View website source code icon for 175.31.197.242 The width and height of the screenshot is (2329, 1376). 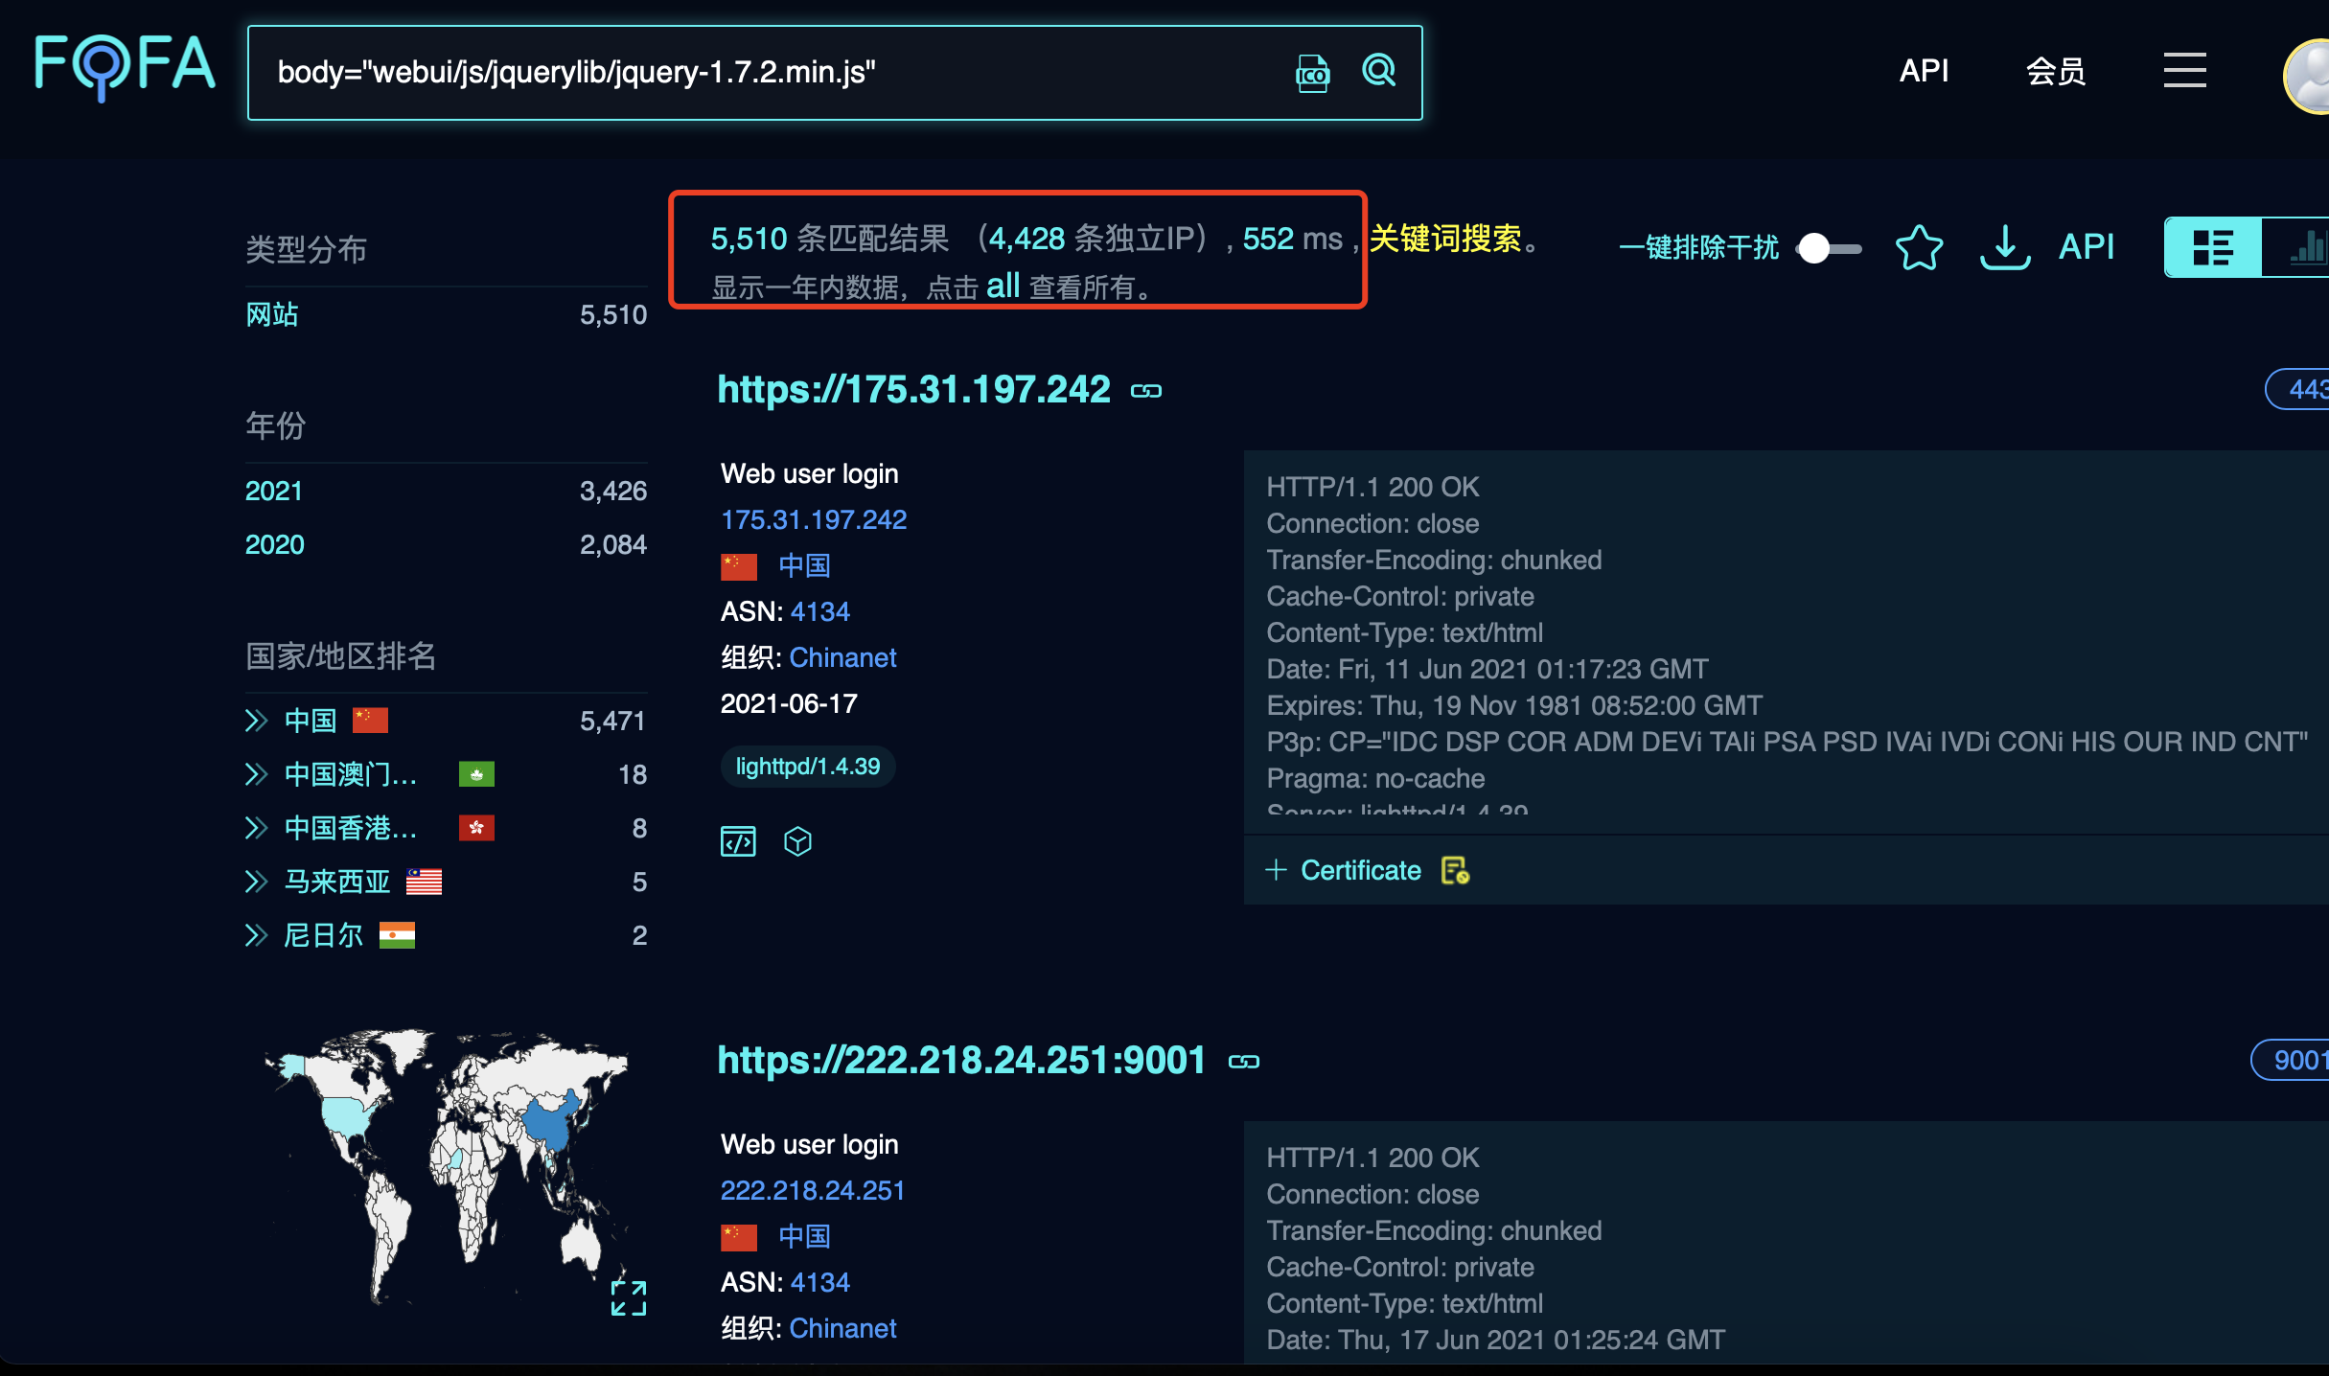click(x=738, y=841)
